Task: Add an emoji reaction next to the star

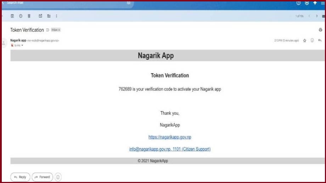Action: pos(312,41)
